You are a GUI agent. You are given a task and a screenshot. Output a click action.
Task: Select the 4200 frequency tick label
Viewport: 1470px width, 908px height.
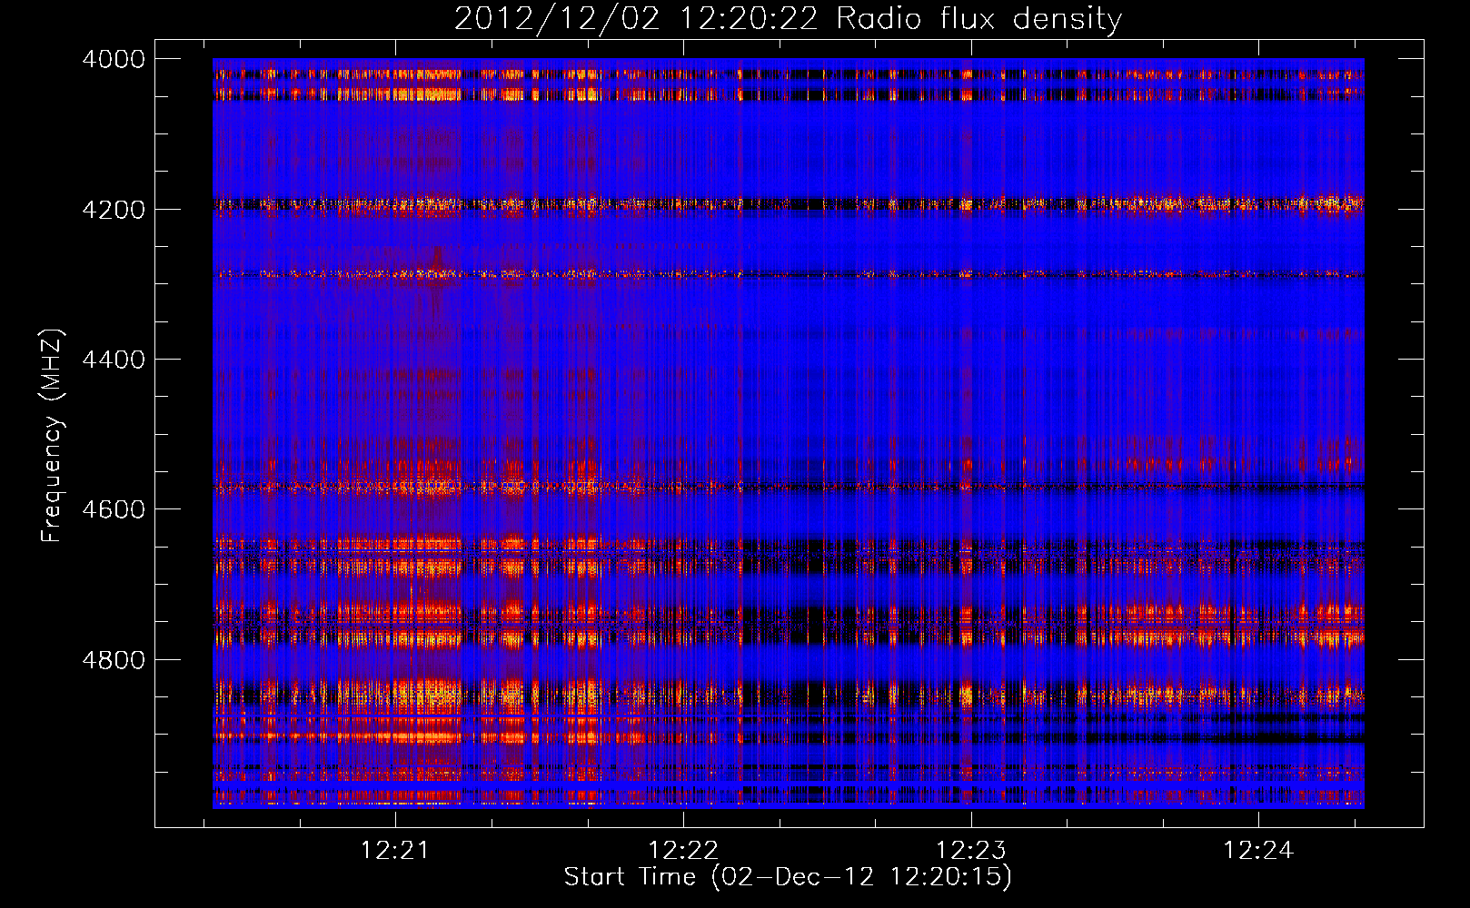pos(114,209)
